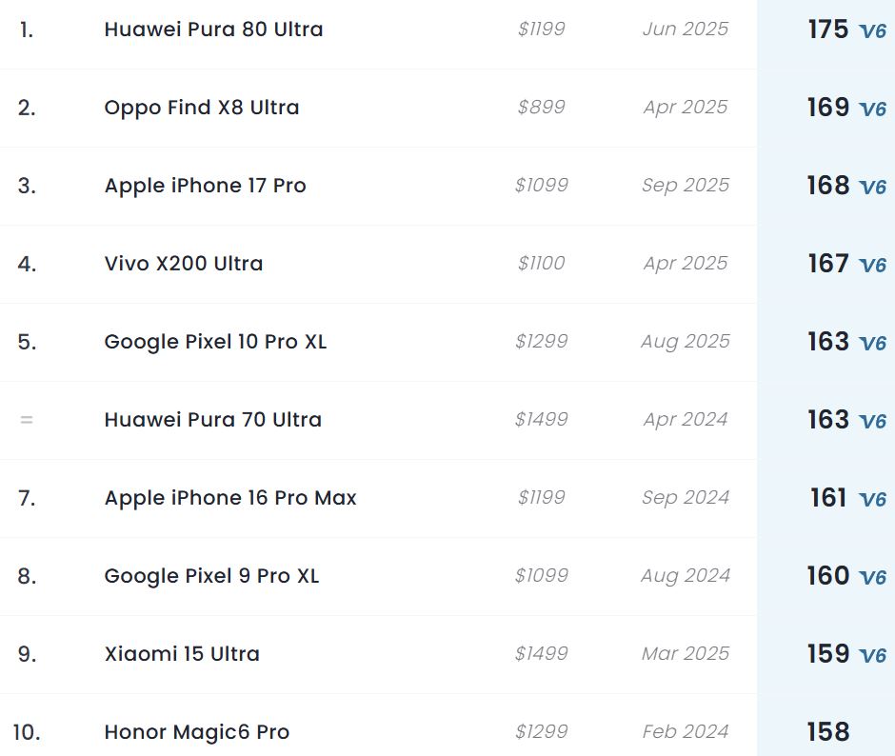Click the V6 badge on Vivo X200 Ultra row

tap(872, 266)
